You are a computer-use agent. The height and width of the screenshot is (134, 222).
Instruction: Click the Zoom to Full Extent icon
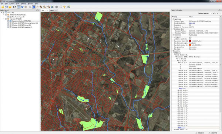coord(52,7)
